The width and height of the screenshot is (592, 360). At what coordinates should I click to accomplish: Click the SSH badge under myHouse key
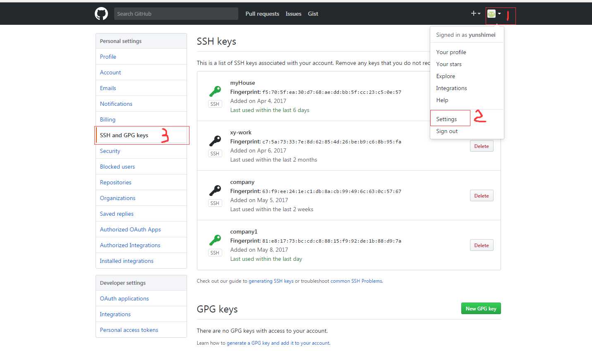pyautogui.click(x=215, y=104)
